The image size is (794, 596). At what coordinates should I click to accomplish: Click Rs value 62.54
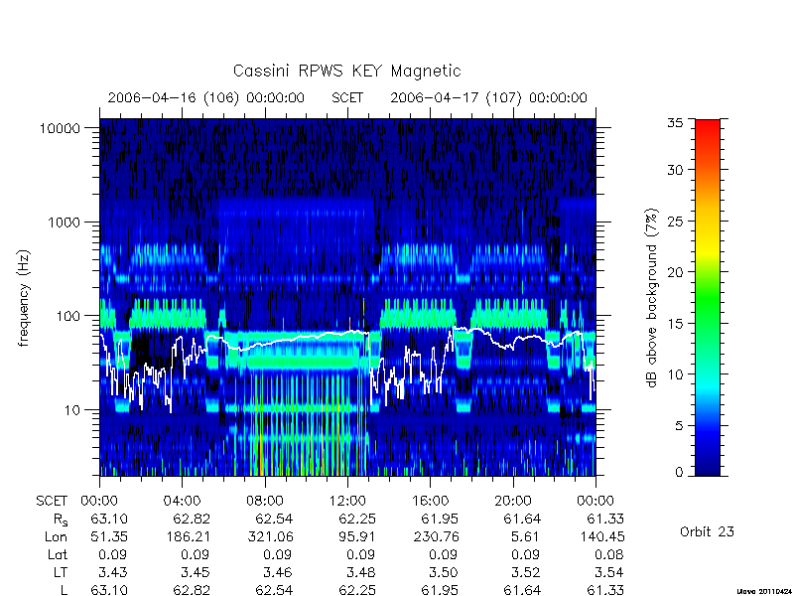[x=275, y=520]
